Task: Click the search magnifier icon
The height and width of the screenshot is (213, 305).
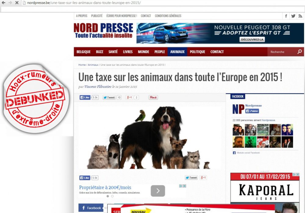Action: point(300,52)
